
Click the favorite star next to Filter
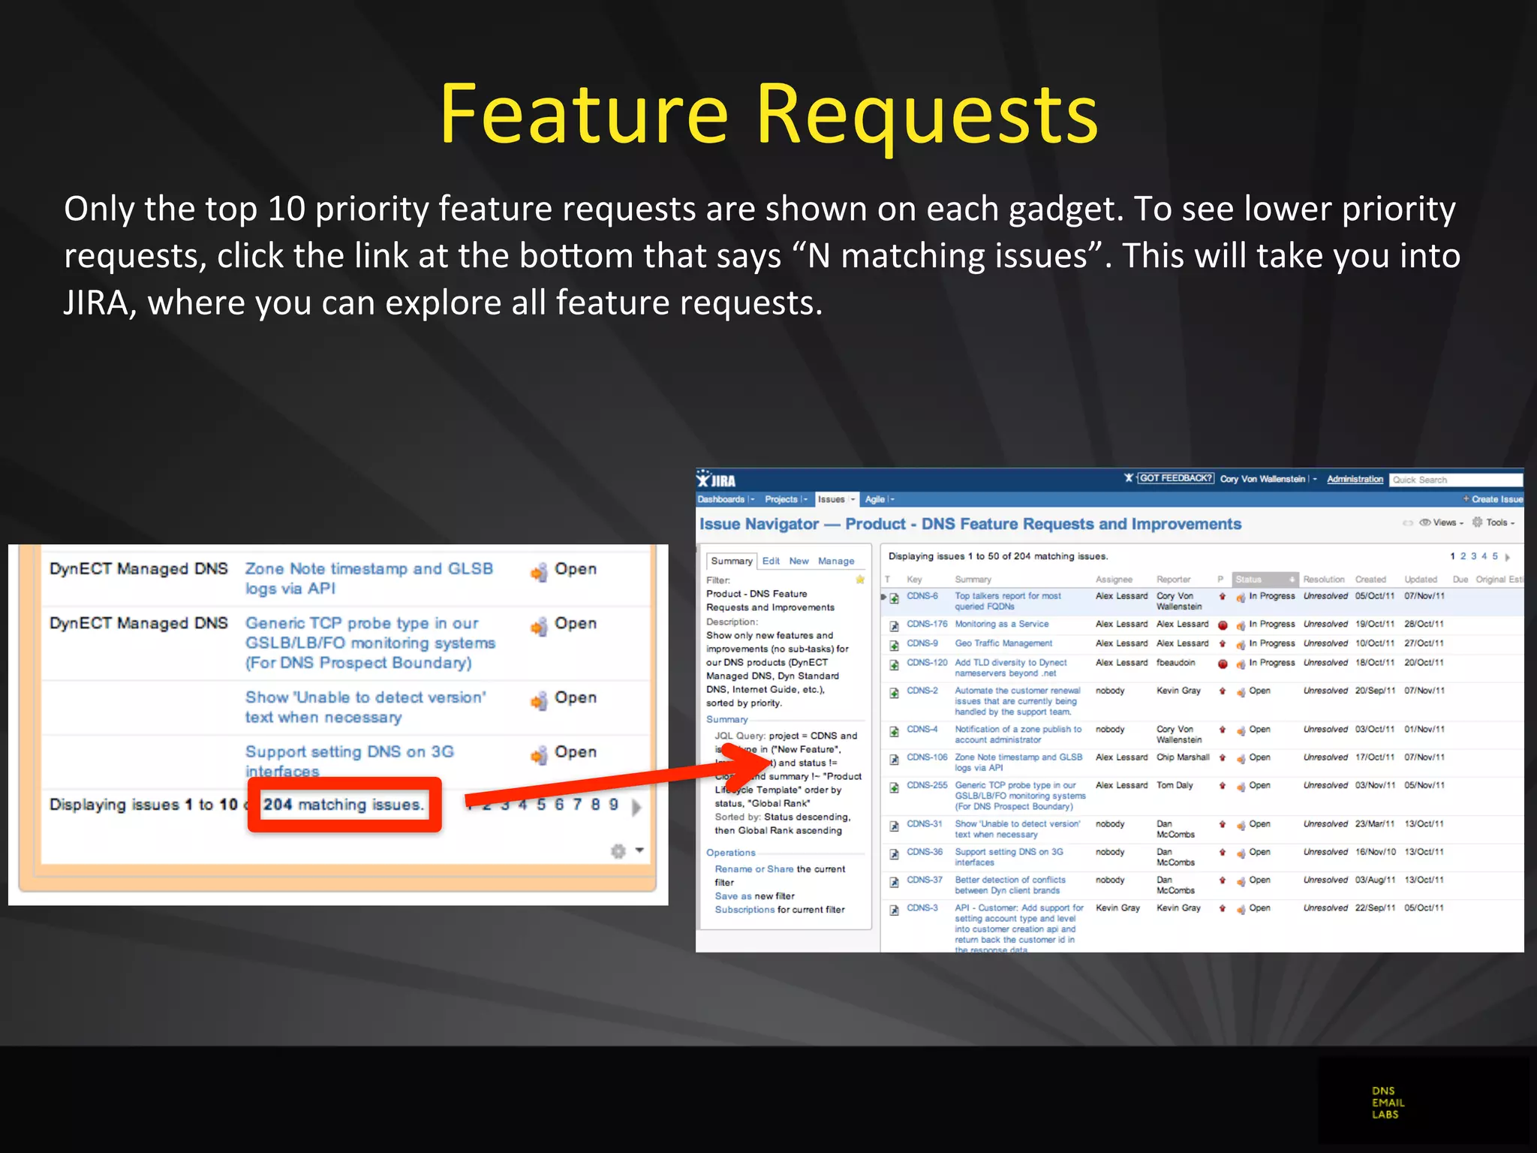pyautogui.click(x=860, y=580)
